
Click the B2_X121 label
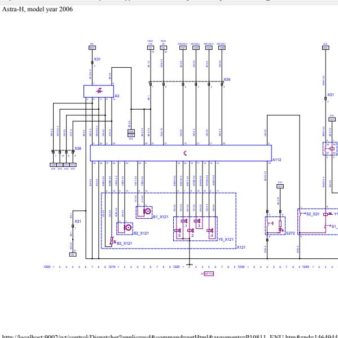(141, 233)
